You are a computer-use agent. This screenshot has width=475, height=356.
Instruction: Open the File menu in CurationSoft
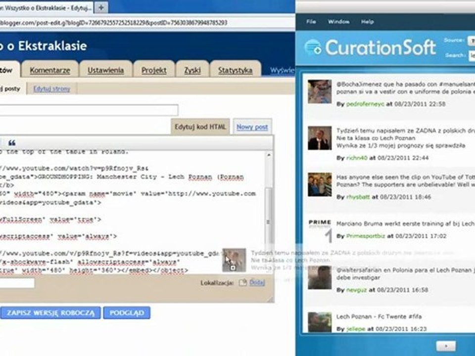pos(311,22)
